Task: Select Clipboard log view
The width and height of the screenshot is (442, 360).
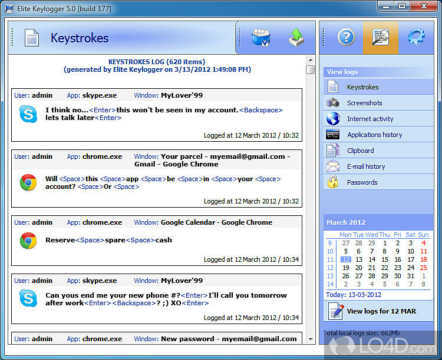Action: (x=360, y=151)
